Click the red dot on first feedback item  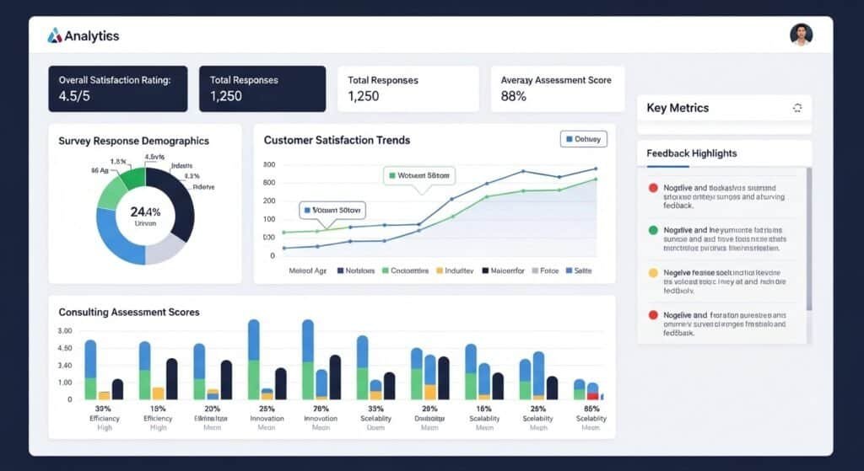pyautogui.click(x=653, y=188)
